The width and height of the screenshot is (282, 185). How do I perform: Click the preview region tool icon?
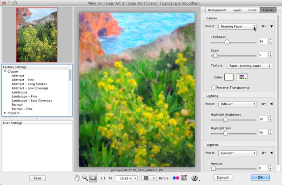coord(93,178)
